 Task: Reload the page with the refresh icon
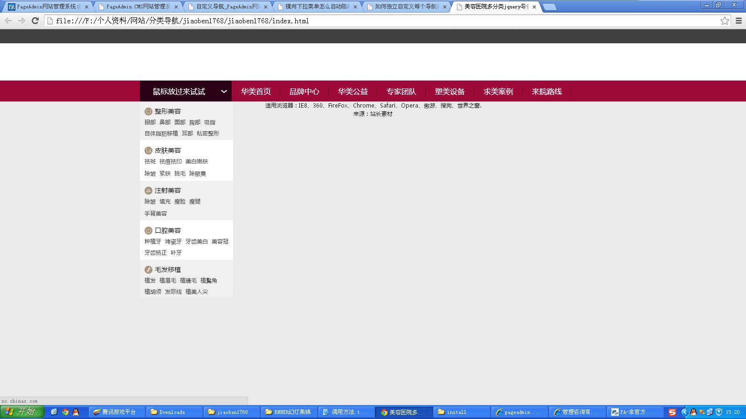point(35,20)
